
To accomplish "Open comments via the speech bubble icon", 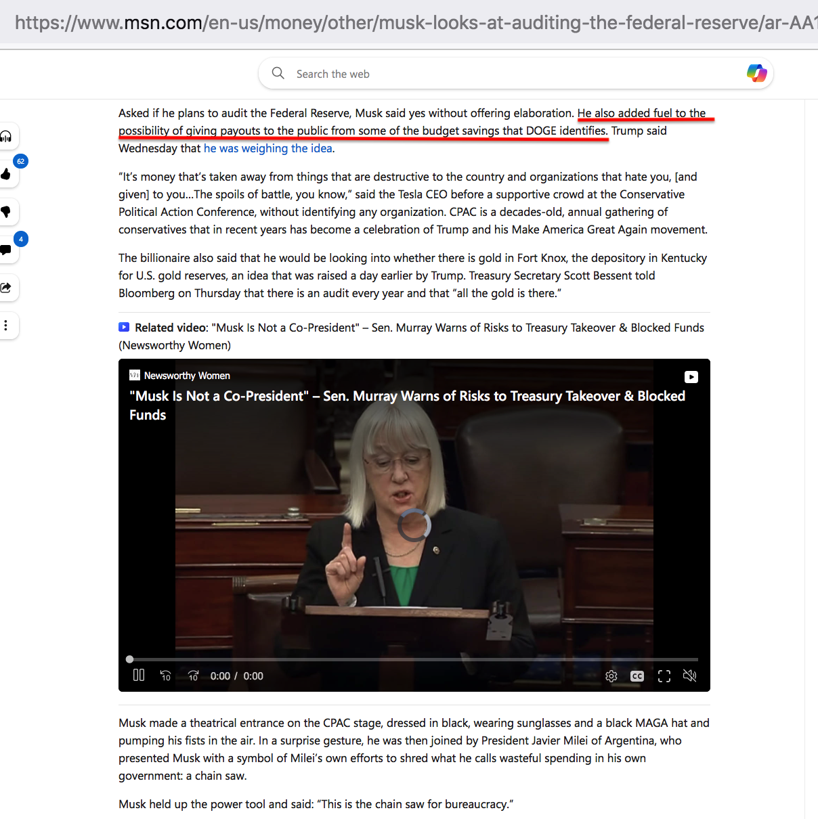I will click(6, 250).
